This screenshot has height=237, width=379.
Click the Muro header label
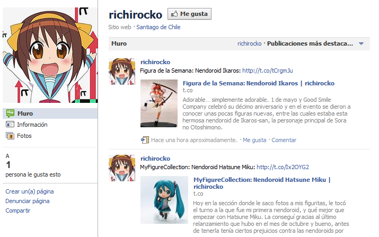119,44
